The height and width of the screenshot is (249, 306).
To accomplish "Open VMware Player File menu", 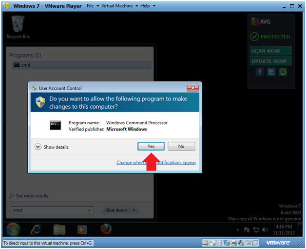I will click(x=90, y=6).
